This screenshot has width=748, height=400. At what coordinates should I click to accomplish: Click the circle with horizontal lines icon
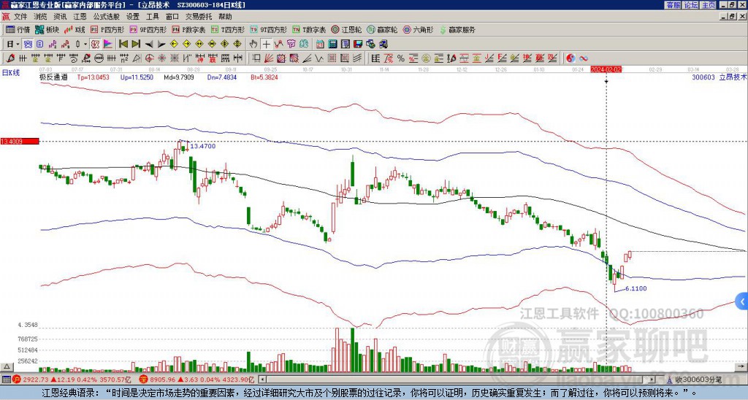[99, 58]
